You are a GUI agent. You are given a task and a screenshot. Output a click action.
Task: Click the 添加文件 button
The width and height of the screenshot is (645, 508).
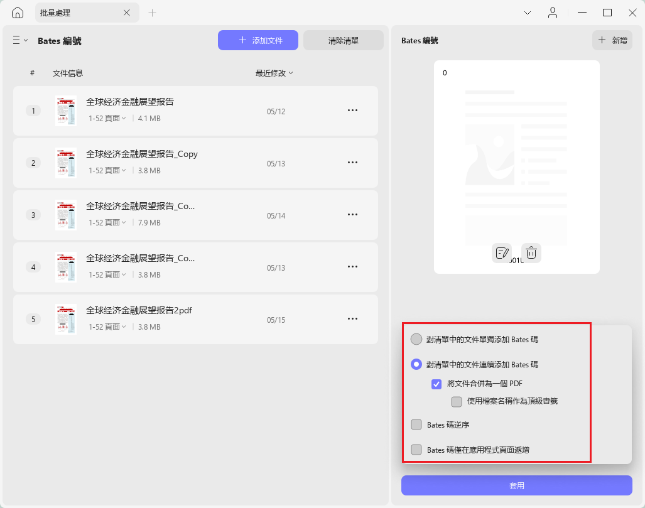pyautogui.click(x=258, y=40)
